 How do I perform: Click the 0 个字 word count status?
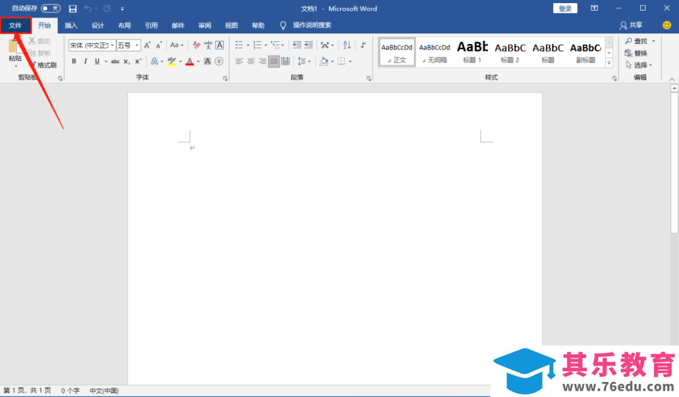(x=70, y=391)
